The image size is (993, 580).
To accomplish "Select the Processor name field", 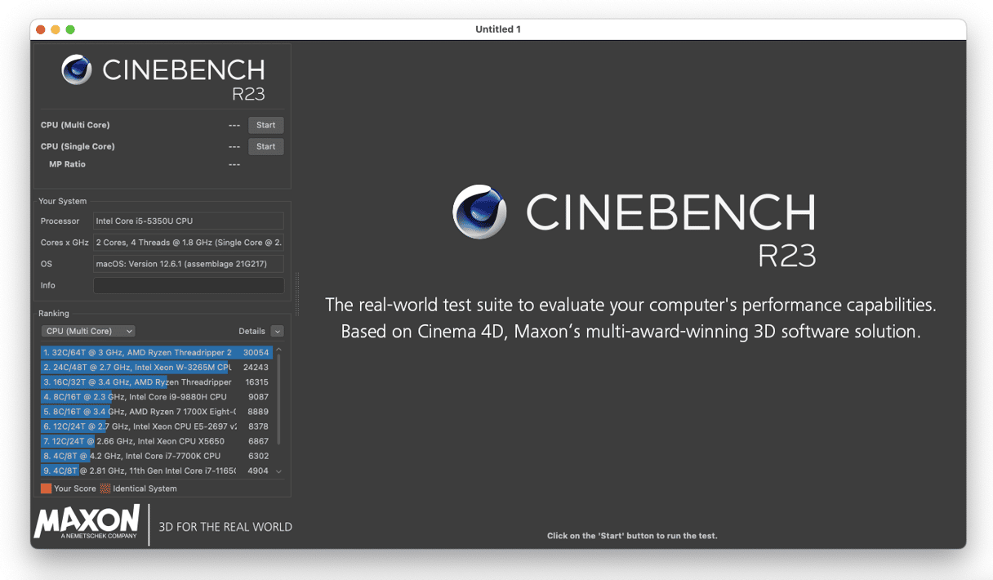I will point(189,221).
